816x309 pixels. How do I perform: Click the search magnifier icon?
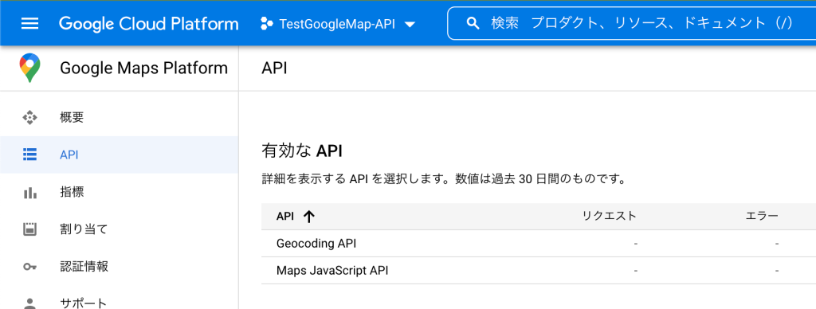coord(473,23)
